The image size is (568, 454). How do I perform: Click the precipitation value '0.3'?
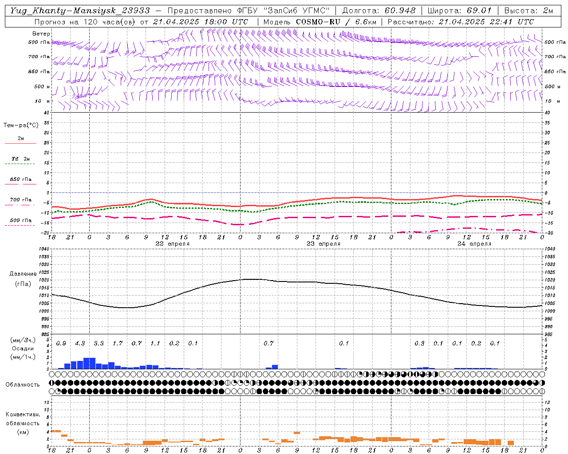point(419,344)
